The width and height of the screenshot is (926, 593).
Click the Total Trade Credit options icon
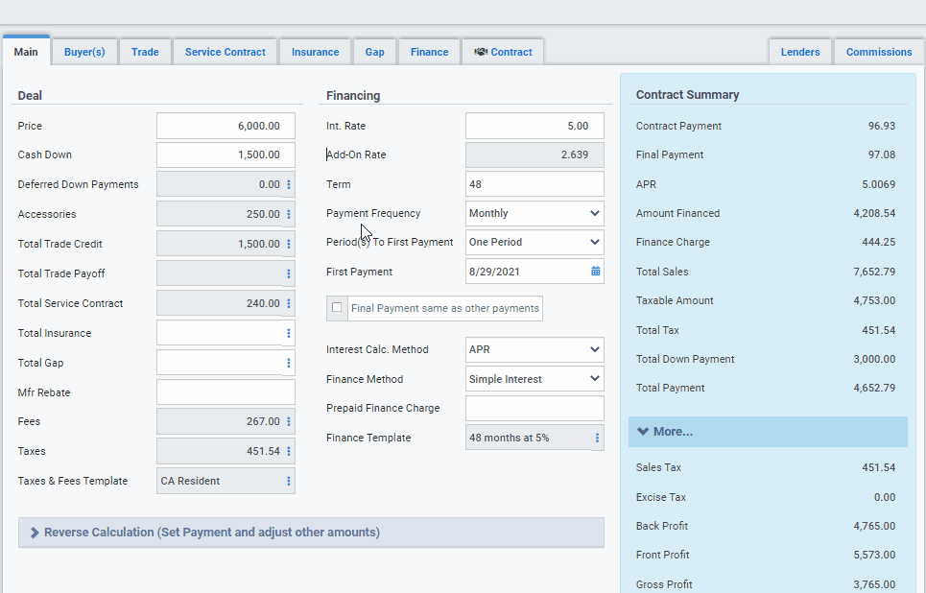288,243
